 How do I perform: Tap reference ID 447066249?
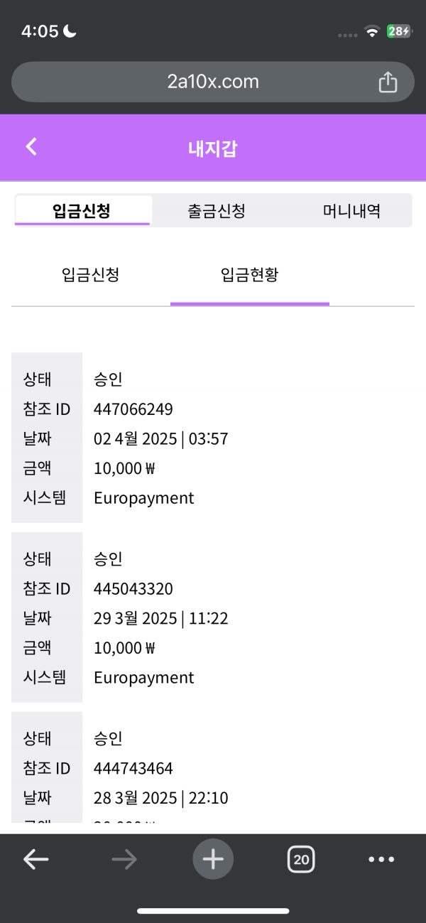tap(133, 409)
